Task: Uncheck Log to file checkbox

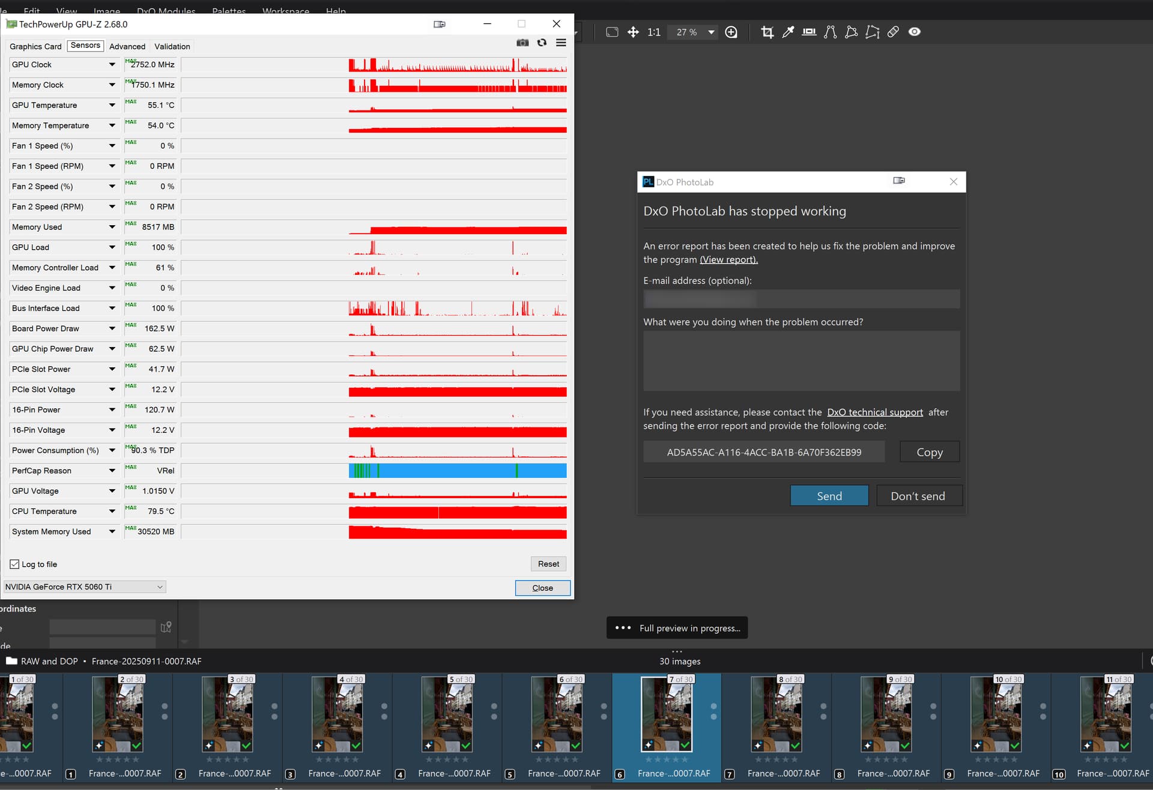Action: coord(15,564)
